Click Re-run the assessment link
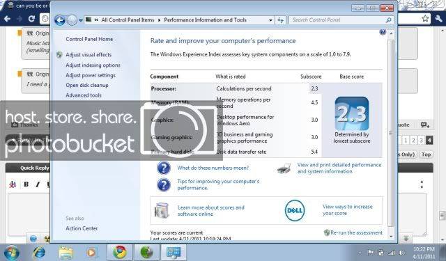The image size is (446, 261). (x=356, y=232)
